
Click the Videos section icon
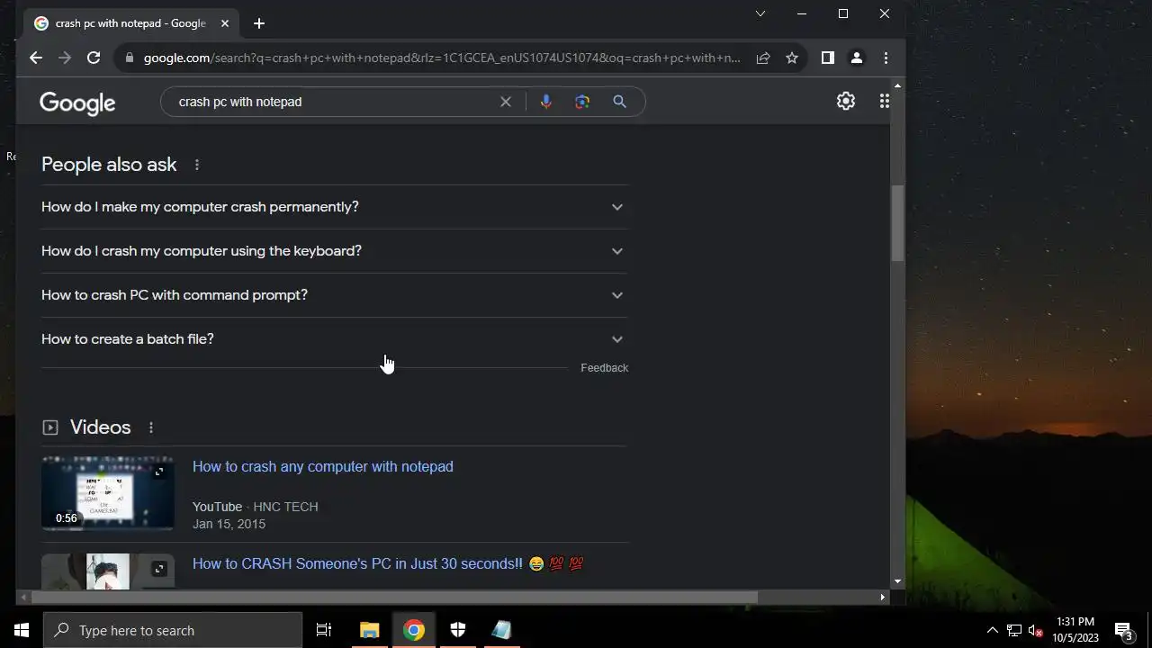[x=50, y=427]
